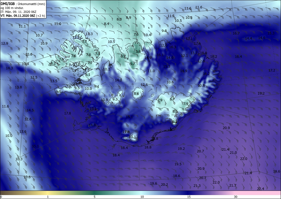Click the 10.8 value label
Viewport: 281px width, 199px height.
pos(201,86)
